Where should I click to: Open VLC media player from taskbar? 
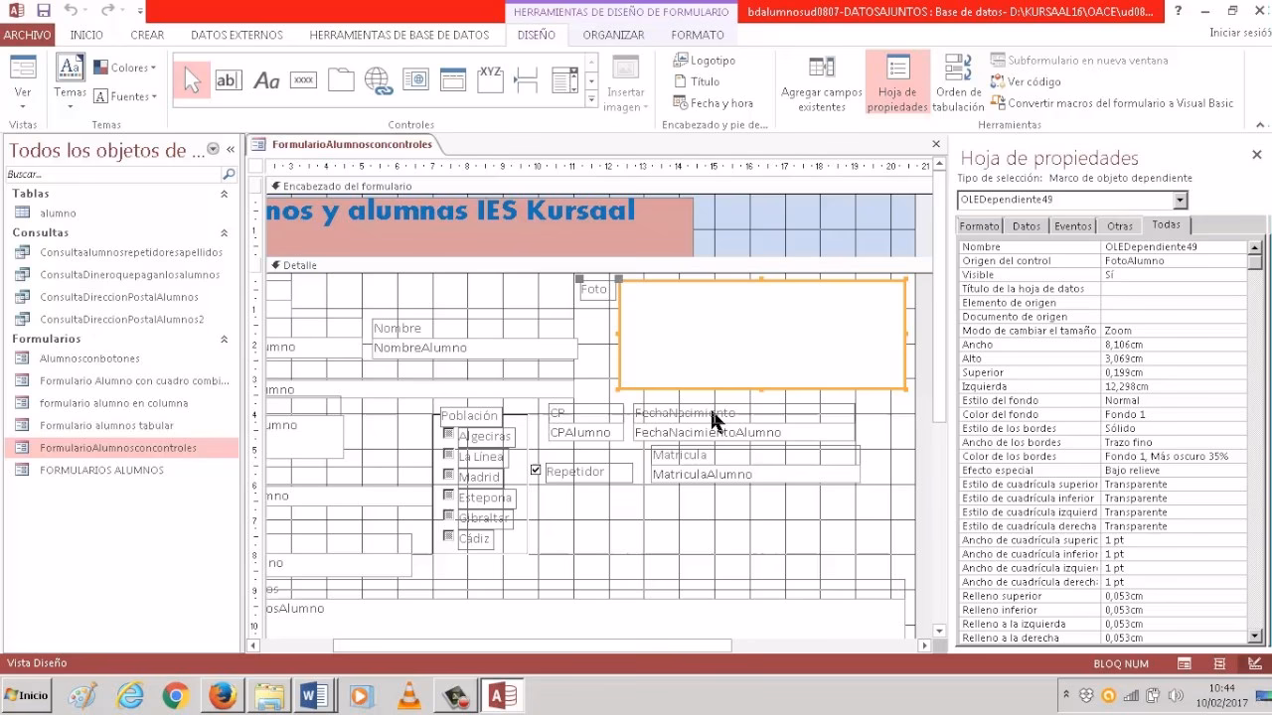point(408,696)
